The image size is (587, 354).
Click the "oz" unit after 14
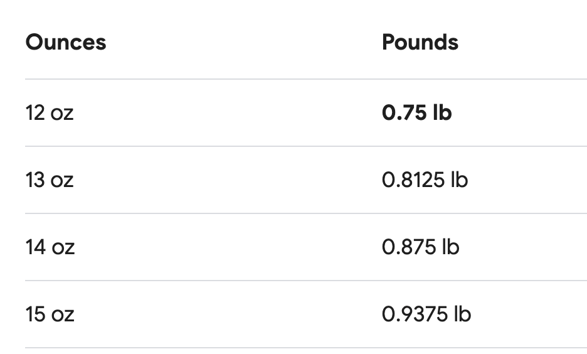pos(63,248)
